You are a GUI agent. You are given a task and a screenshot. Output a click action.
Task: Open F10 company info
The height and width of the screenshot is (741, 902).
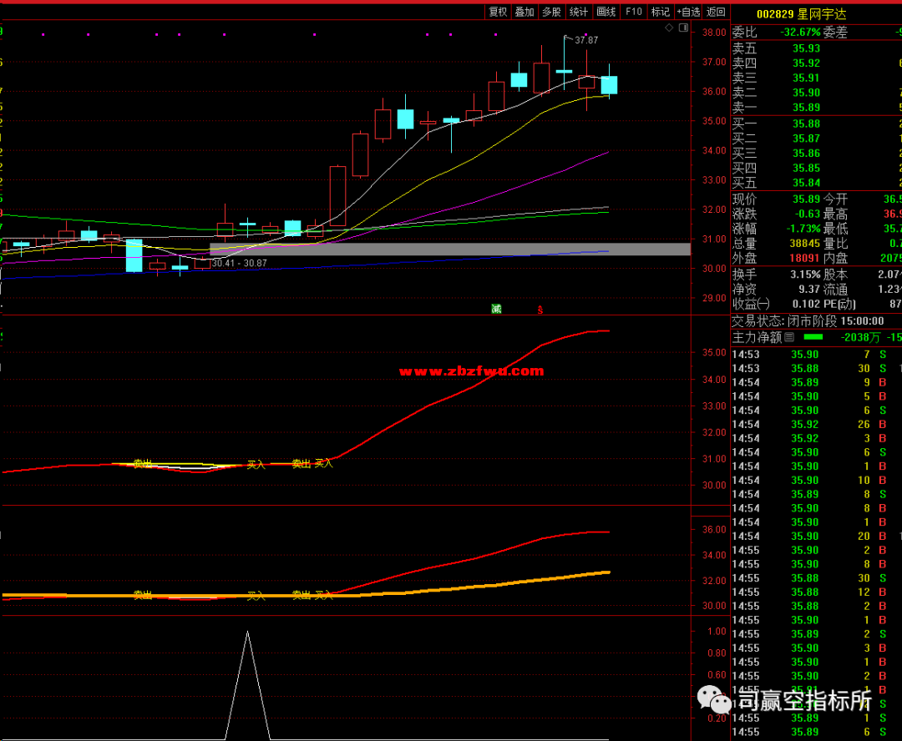[x=633, y=12]
